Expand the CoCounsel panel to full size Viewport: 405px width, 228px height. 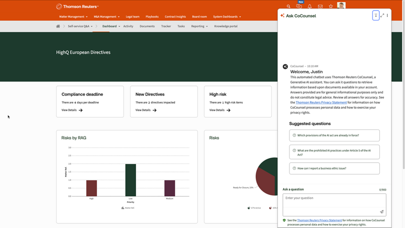point(382,15)
